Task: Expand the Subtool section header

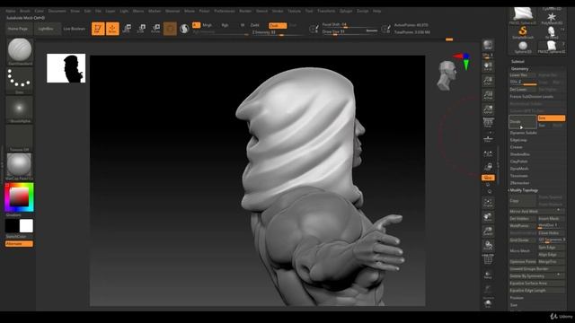Action: (x=517, y=62)
